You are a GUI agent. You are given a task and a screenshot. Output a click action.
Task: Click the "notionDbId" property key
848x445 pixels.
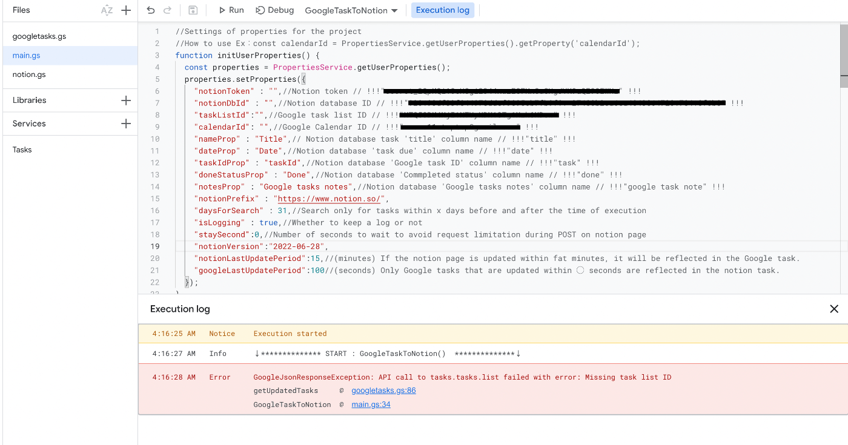click(x=219, y=103)
